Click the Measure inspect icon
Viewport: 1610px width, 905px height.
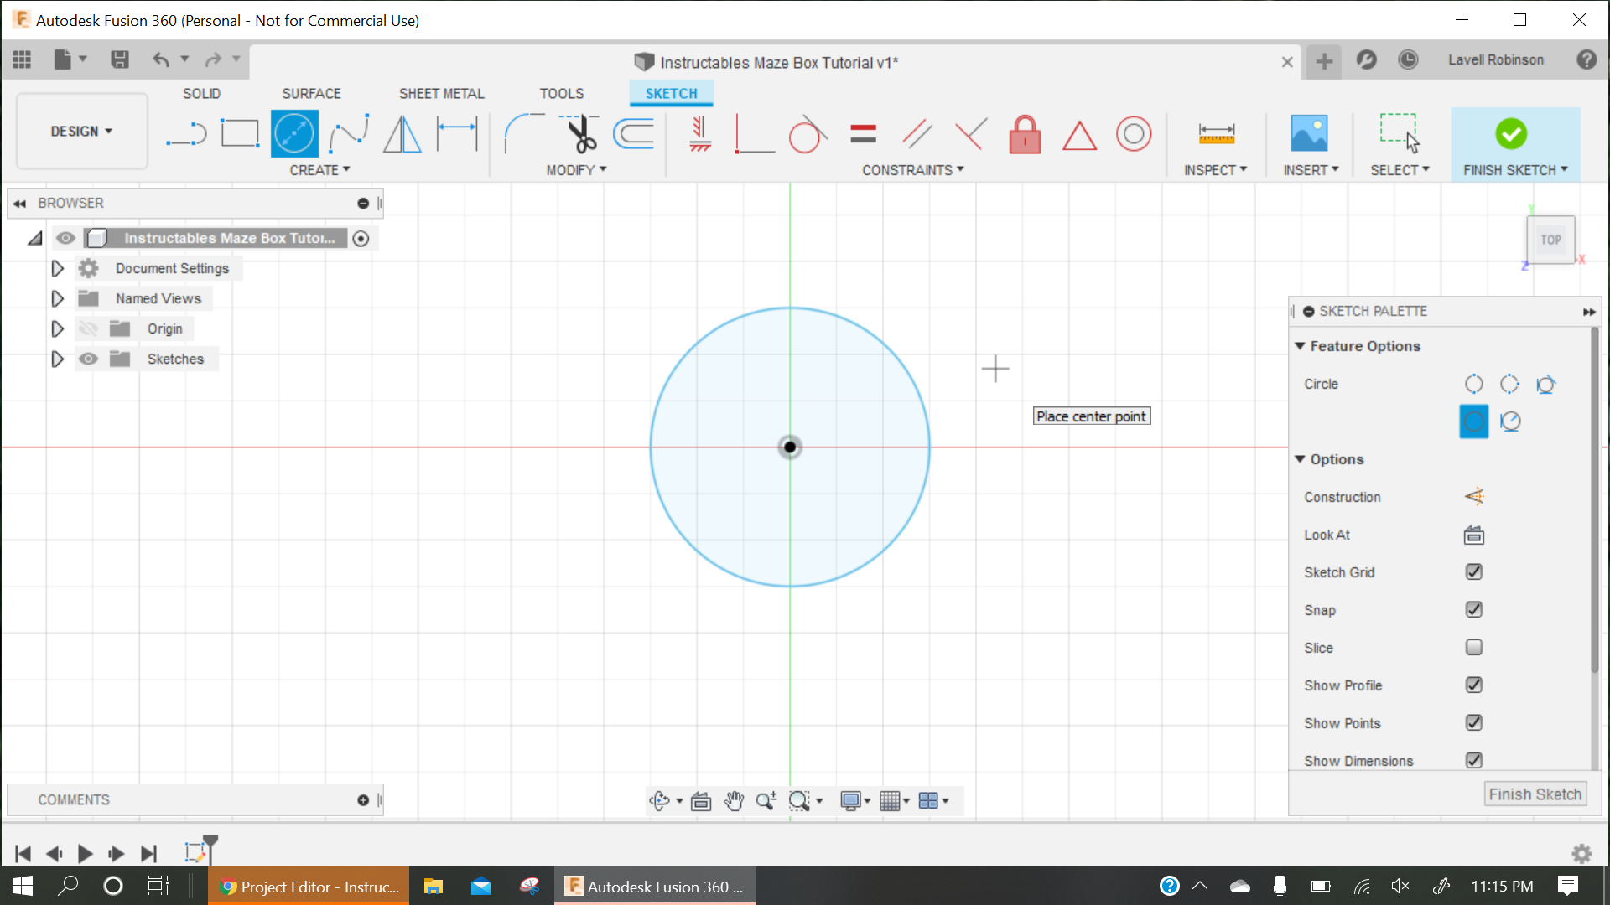[1216, 134]
